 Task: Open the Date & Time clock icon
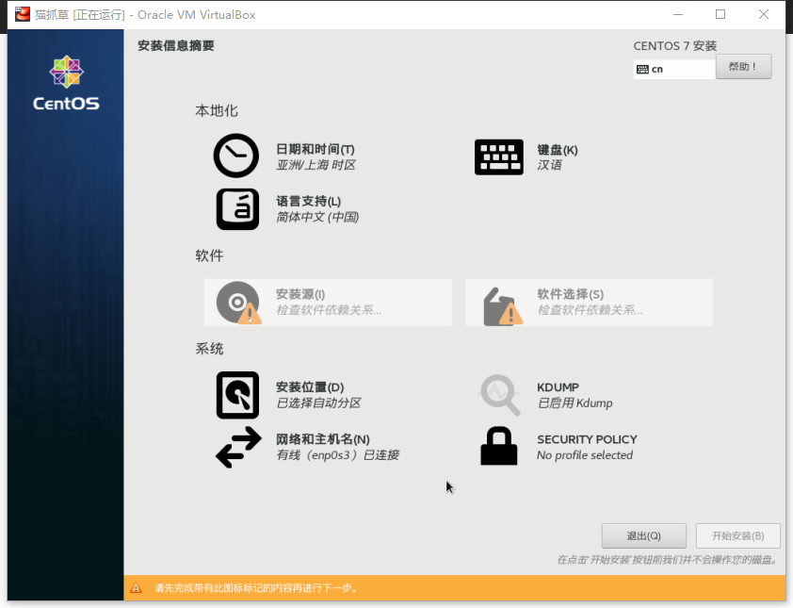click(x=236, y=156)
